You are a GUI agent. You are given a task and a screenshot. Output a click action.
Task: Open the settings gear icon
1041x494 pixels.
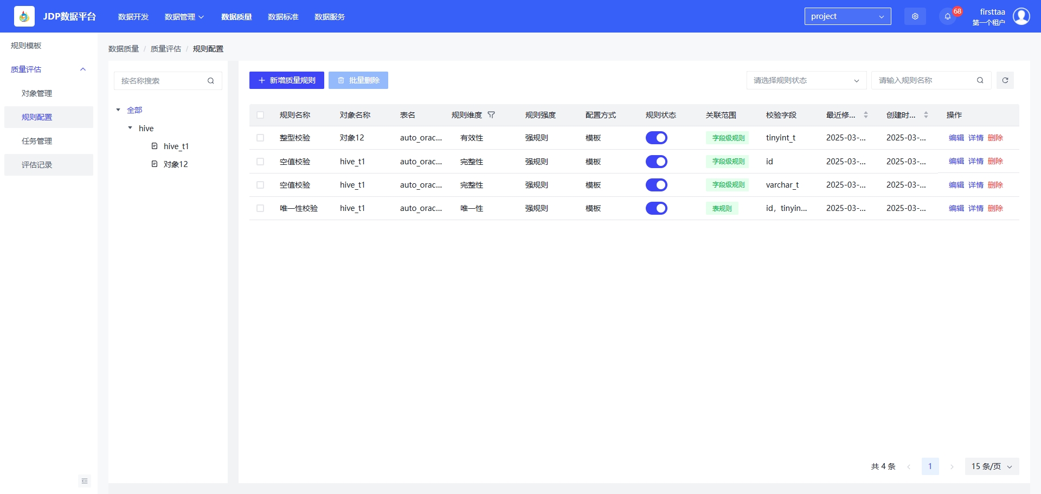(915, 16)
